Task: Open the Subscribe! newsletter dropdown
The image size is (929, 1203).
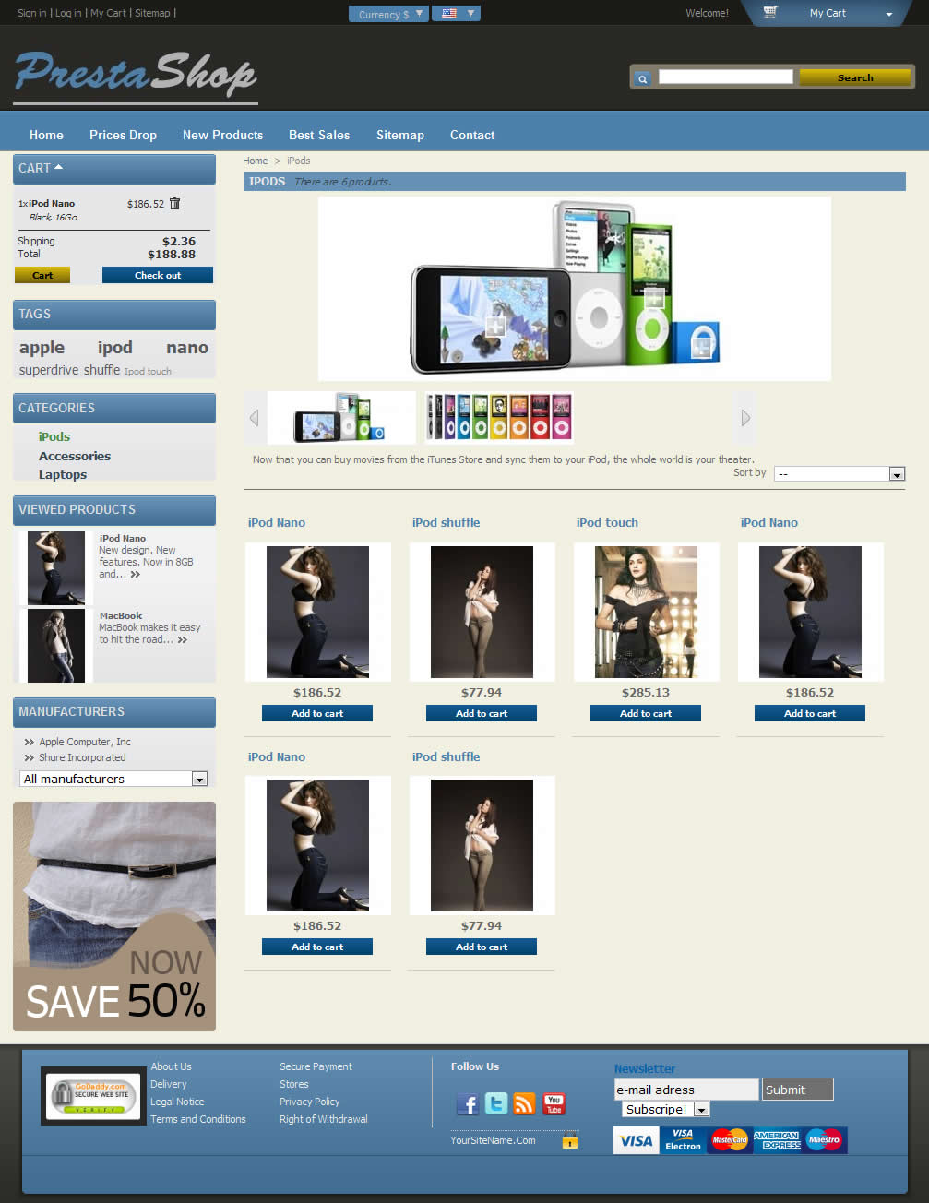Action: [x=665, y=1109]
